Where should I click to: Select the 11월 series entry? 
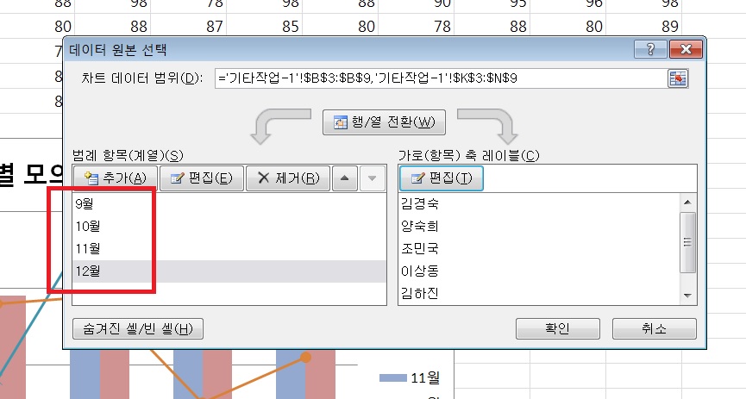point(88,249)
